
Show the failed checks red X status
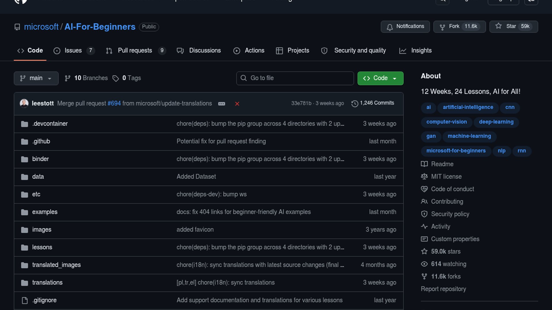tap(237, 104)
